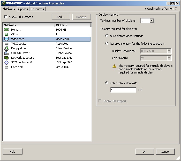Viewport: 181px width, 161px height.
Task: Enable the Show All Devices checkbox
Action: pos(6,17)
